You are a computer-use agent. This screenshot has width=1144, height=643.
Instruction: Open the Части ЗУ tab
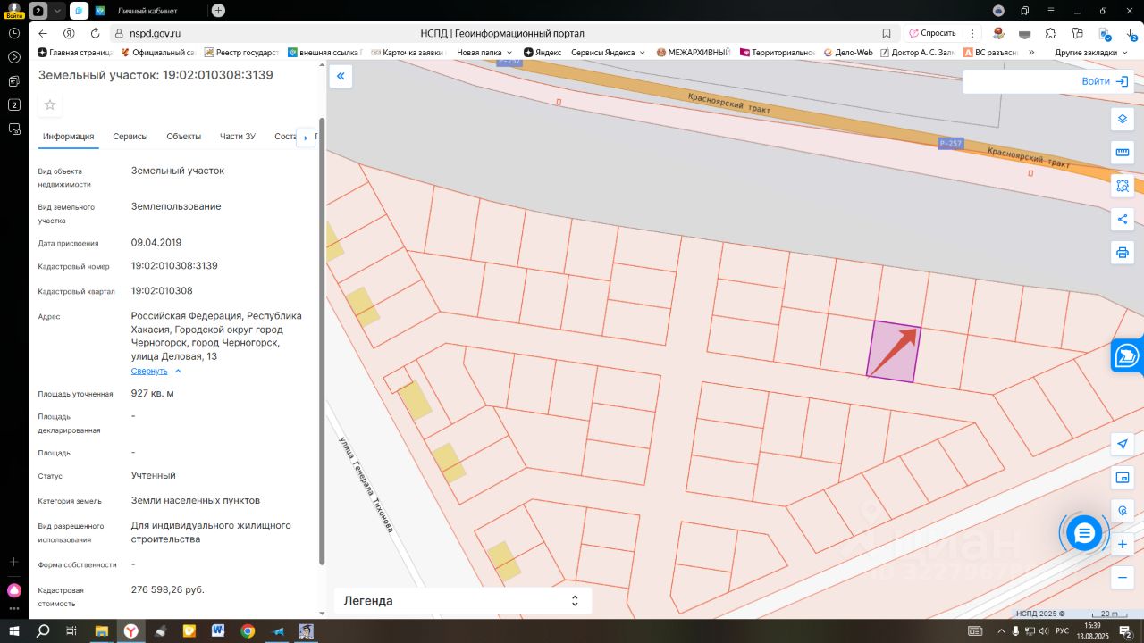(238, 137)
